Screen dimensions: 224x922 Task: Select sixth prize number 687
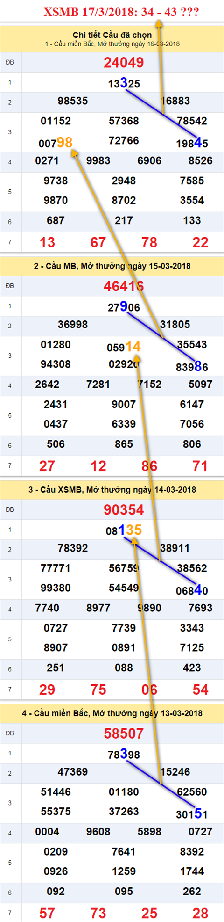(56, 220)
